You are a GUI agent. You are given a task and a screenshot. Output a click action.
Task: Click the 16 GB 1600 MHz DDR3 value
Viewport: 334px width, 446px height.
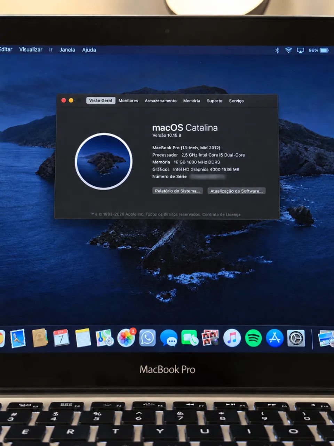tap(197, 162)
